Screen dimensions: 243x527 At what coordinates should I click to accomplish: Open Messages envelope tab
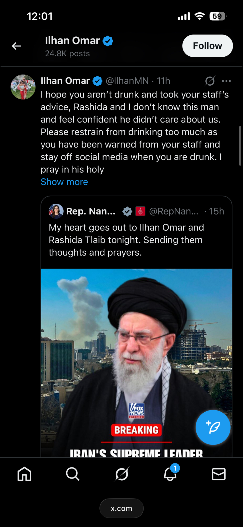(219, 474)
